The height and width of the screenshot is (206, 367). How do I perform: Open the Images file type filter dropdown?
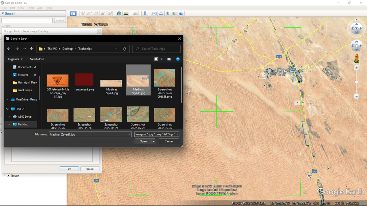[157, 134]
